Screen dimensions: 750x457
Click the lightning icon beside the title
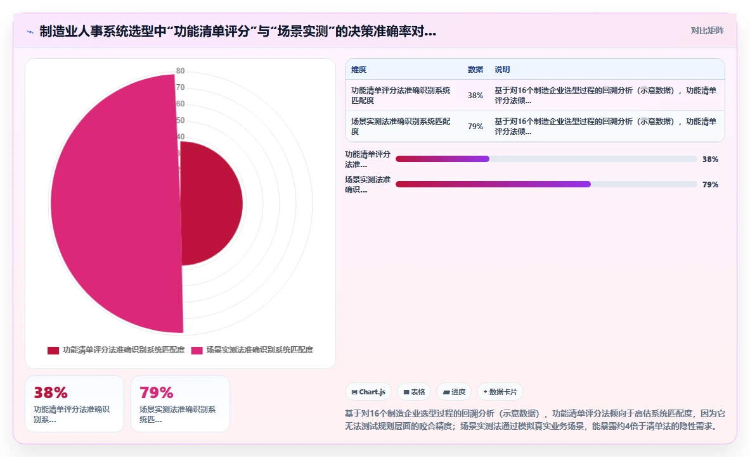click(x=30, y=32)
